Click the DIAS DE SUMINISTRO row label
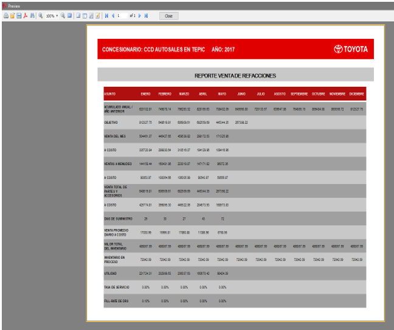The height and width of the screenshot is (330, 394). tap(119, 219)
